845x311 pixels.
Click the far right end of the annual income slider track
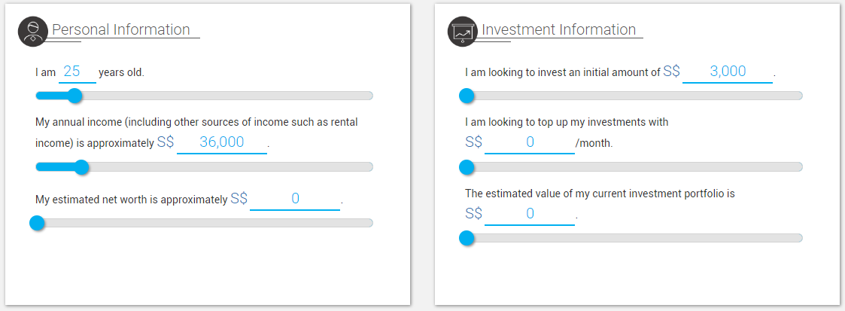[369, 167]
